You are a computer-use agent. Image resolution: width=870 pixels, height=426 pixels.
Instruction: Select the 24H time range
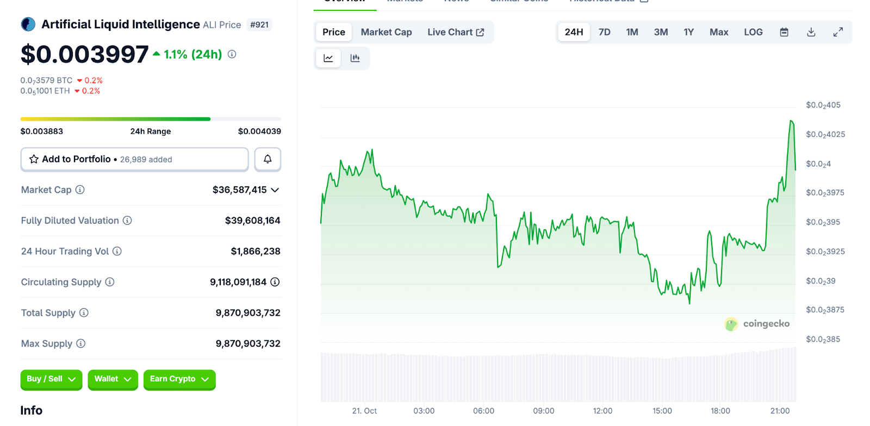[x=574, y=32]
